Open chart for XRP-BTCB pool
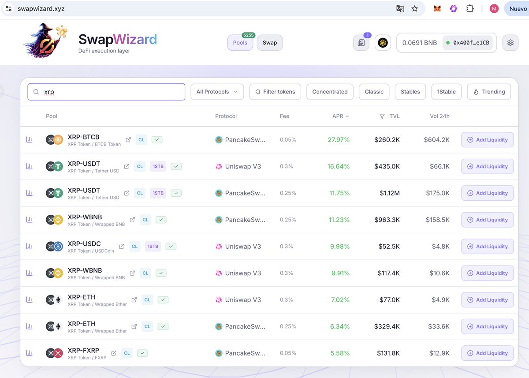 point(29,140)
